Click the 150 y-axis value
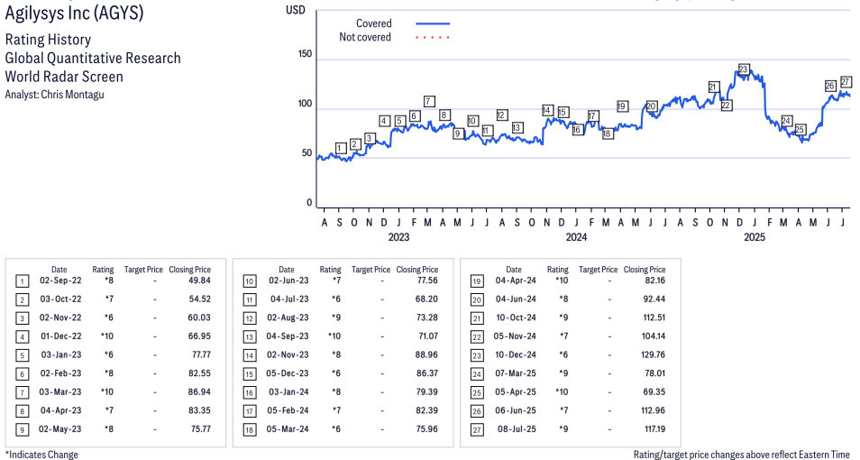Screen dimensions: 860x460 pos(305,54)
